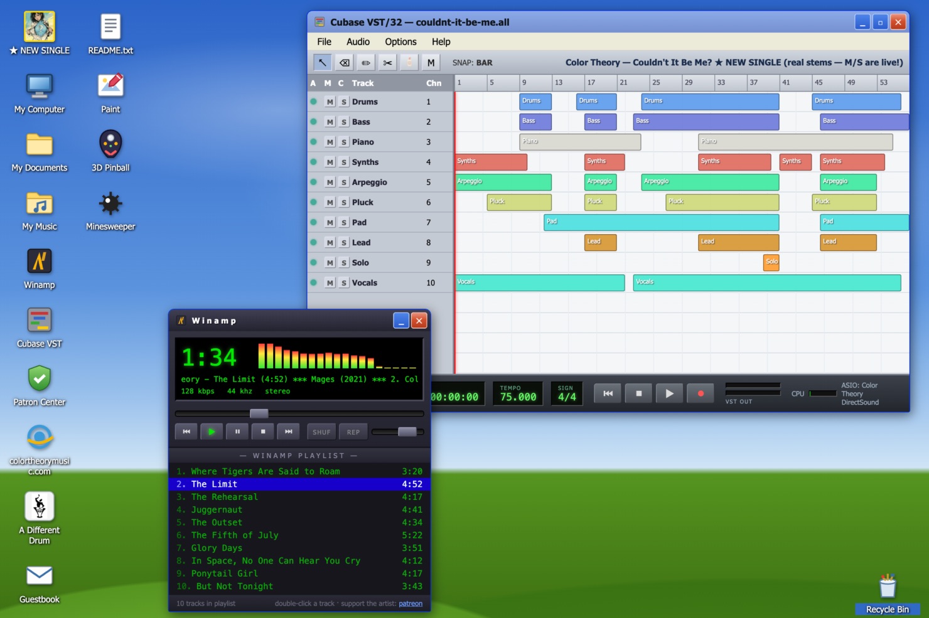The height and width of the screenshot is (618, 929).
Task: Rewind to start in Cubase transport
Action: click(608, 393)
